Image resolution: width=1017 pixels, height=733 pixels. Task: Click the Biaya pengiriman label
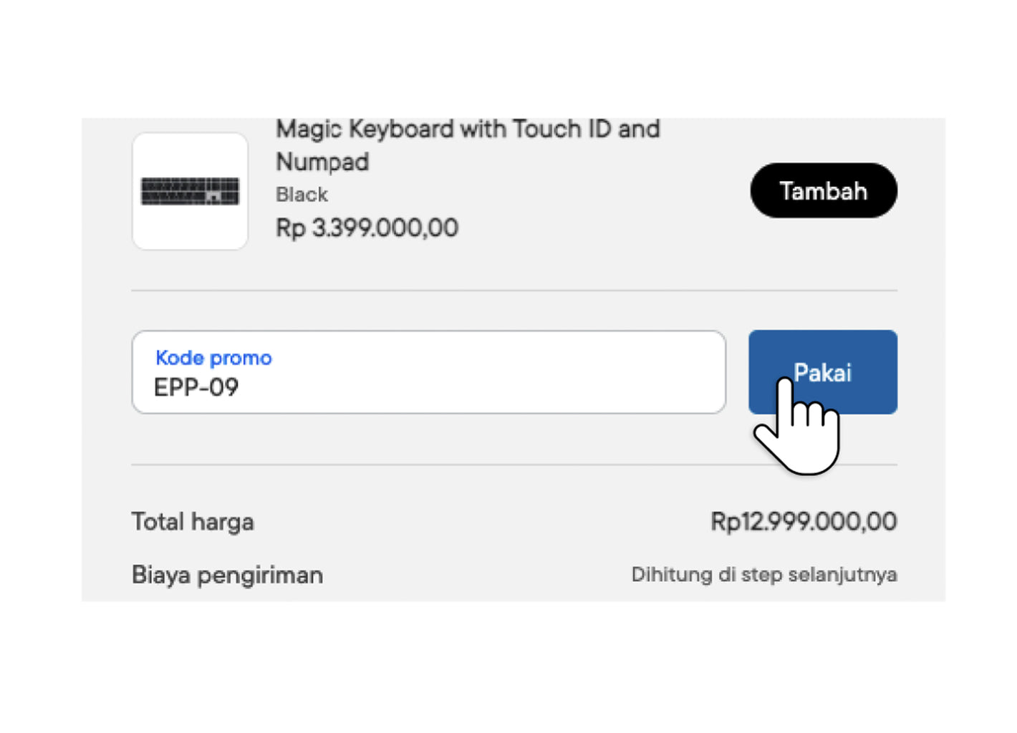pyautogui.click(x=227, y=575)
